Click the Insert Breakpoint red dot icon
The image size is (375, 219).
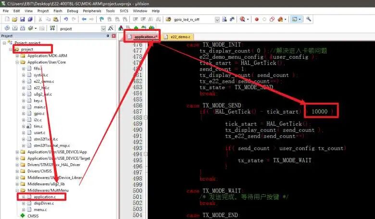(256, 20)
